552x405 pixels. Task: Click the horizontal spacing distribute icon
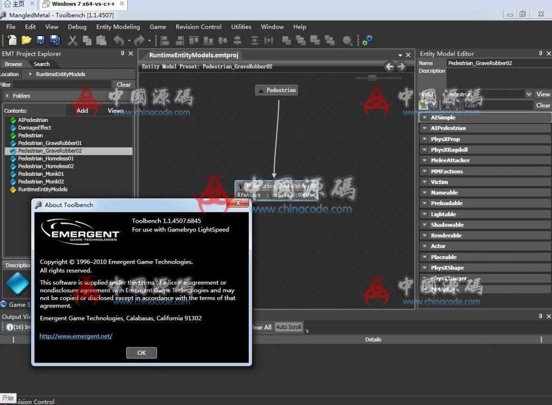268,41
